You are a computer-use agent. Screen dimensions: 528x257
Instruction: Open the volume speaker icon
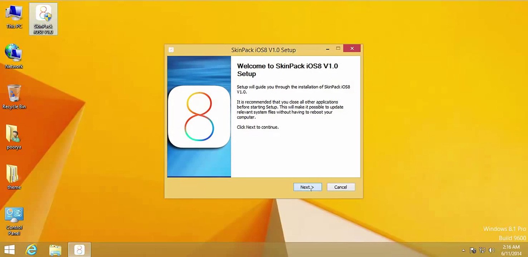point(492,250)
